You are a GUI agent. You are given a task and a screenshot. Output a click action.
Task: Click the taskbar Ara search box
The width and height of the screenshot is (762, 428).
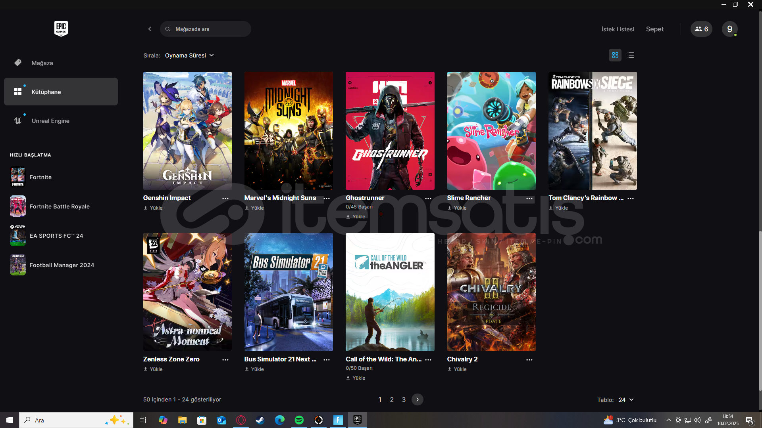[x=76, y=420]
